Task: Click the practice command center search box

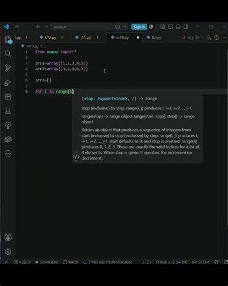Action: pos(81,27)
